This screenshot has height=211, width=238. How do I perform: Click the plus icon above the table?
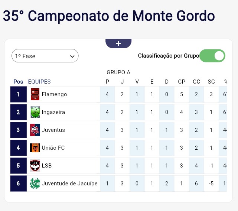pos(118,43)
